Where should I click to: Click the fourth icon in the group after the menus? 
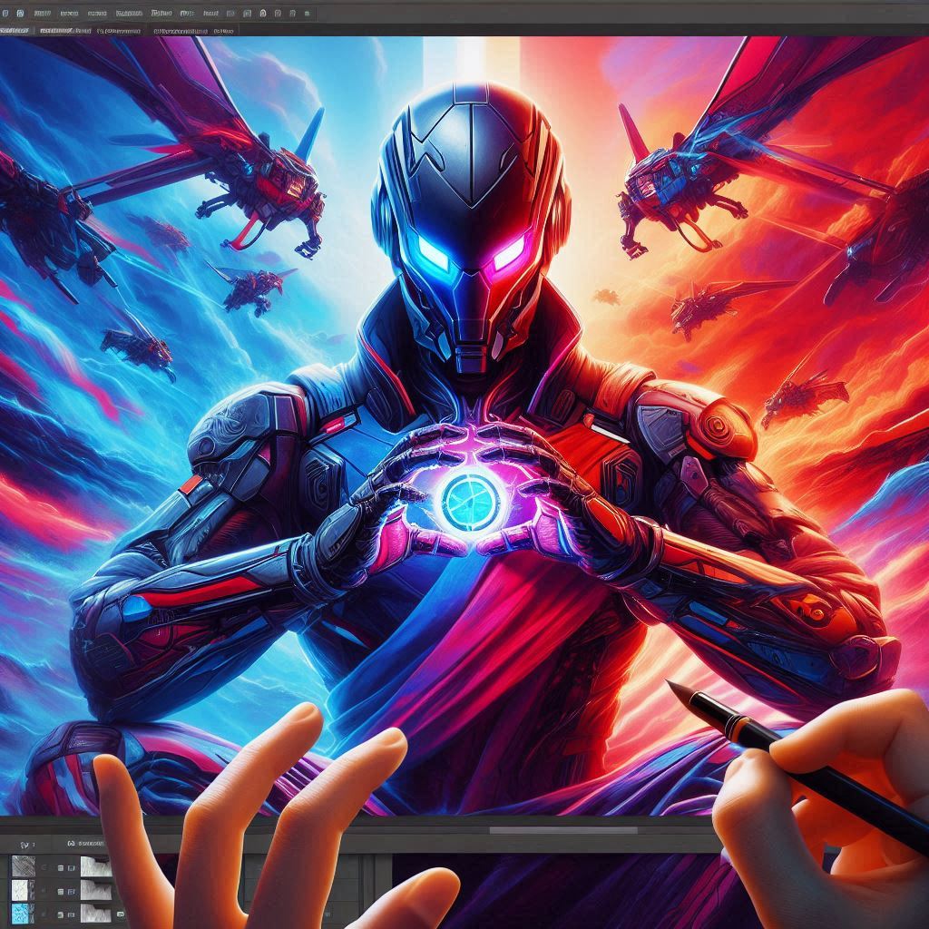click(278, 14)
